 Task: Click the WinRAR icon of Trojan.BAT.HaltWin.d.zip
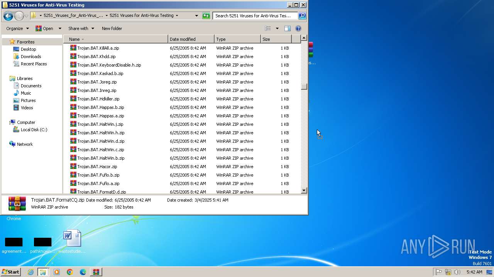pos(73,141)
